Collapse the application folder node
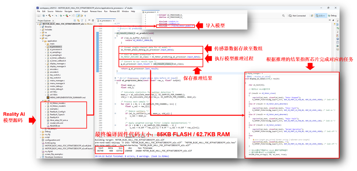 [x=43, y=41]
